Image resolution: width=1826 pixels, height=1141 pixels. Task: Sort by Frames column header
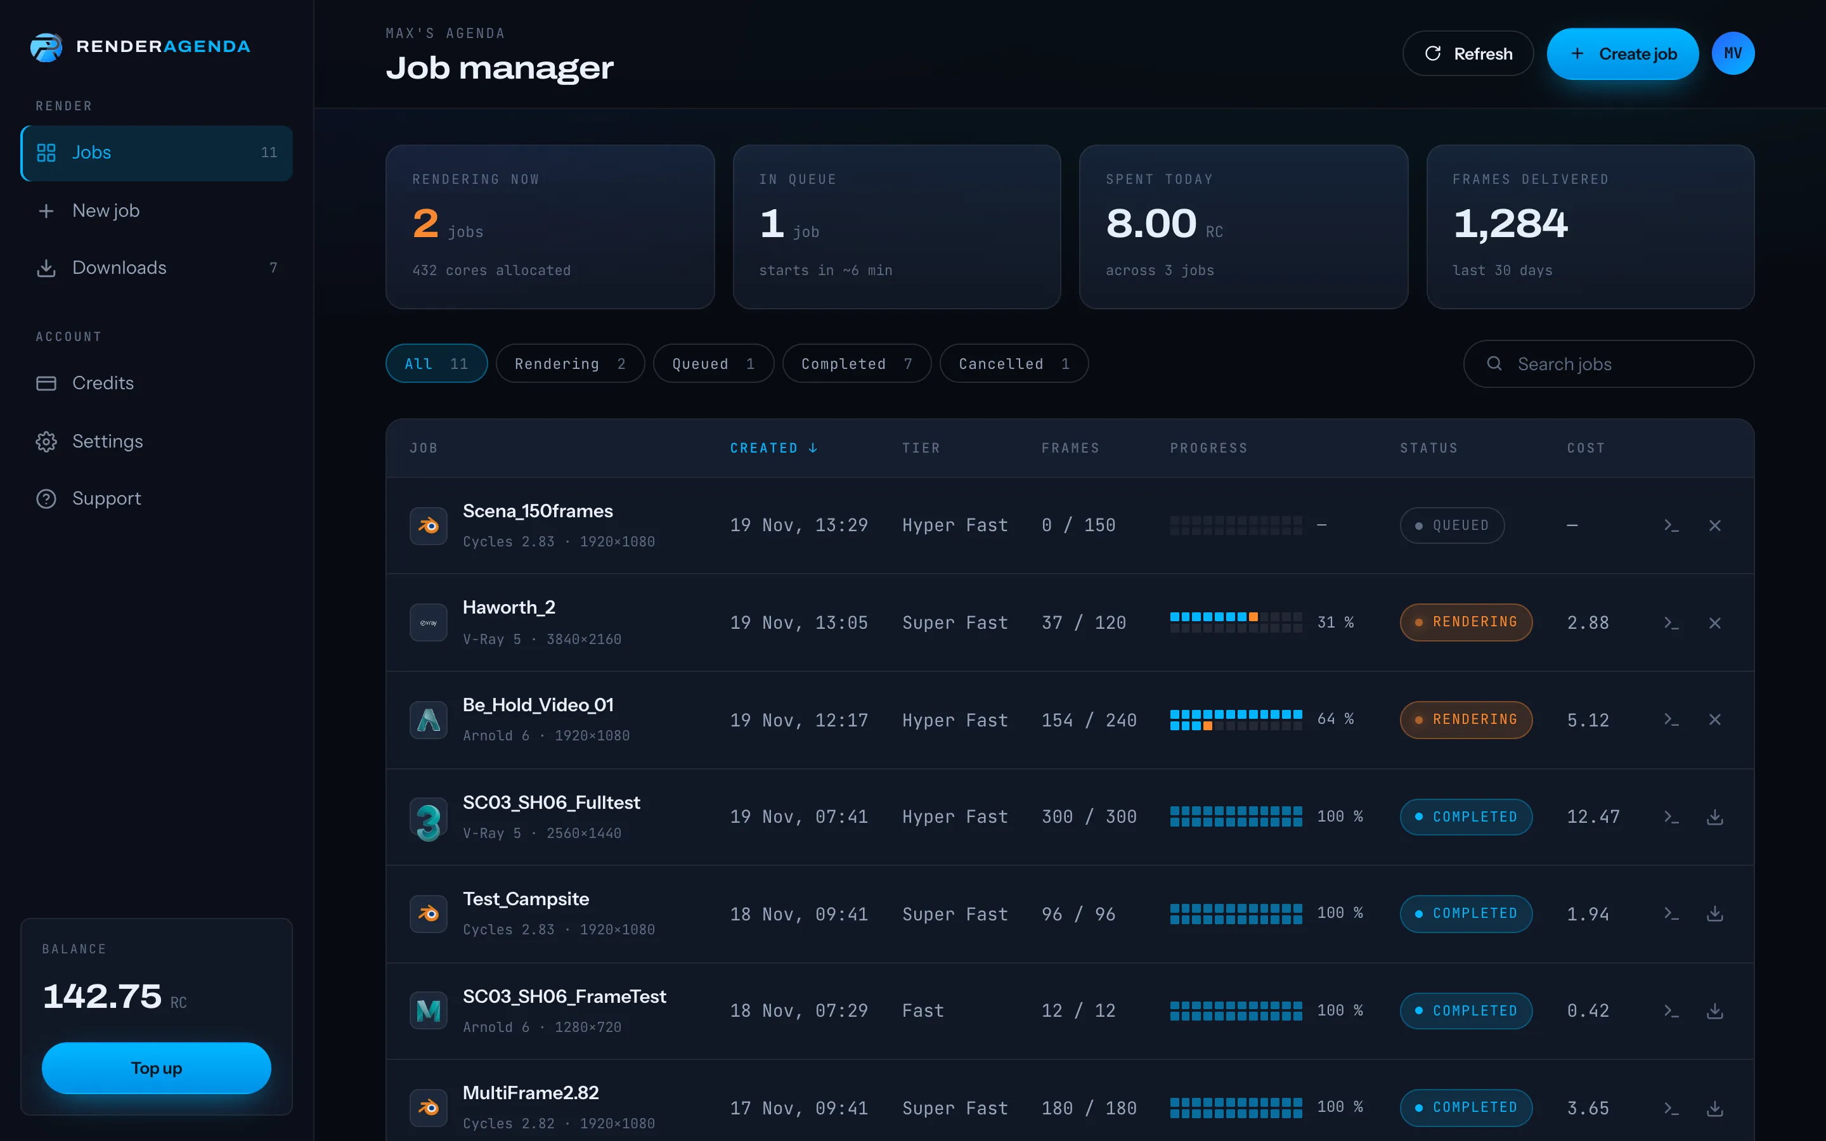point(1070,448)
